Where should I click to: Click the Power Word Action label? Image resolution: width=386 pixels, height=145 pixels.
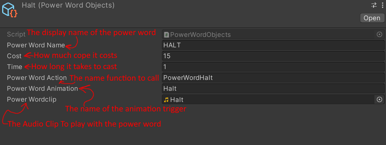click(37, 78)
